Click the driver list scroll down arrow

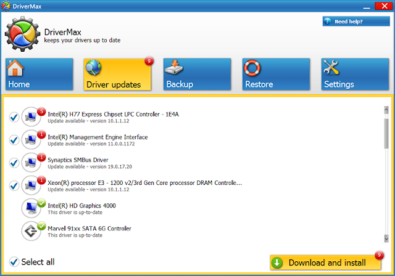[x=386, y=238]
